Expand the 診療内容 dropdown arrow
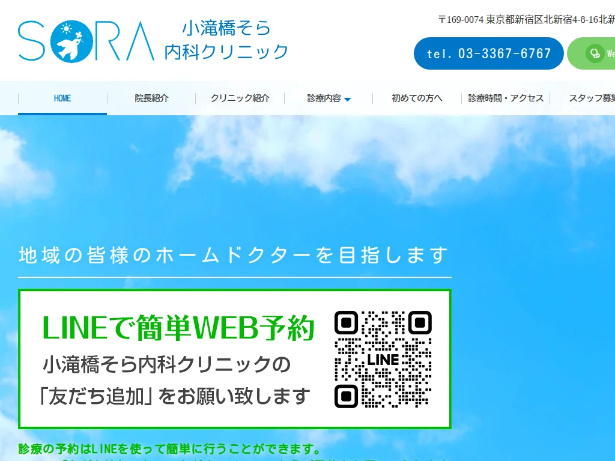 click(348, 100)
